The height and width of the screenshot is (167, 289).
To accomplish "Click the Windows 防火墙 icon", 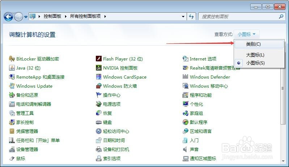I will pyautogui.click(x=99, y=86).
